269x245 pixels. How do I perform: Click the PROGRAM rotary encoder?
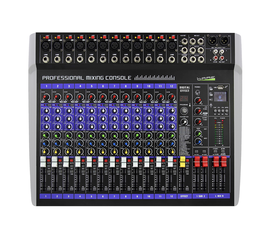[x=184, y=111]
